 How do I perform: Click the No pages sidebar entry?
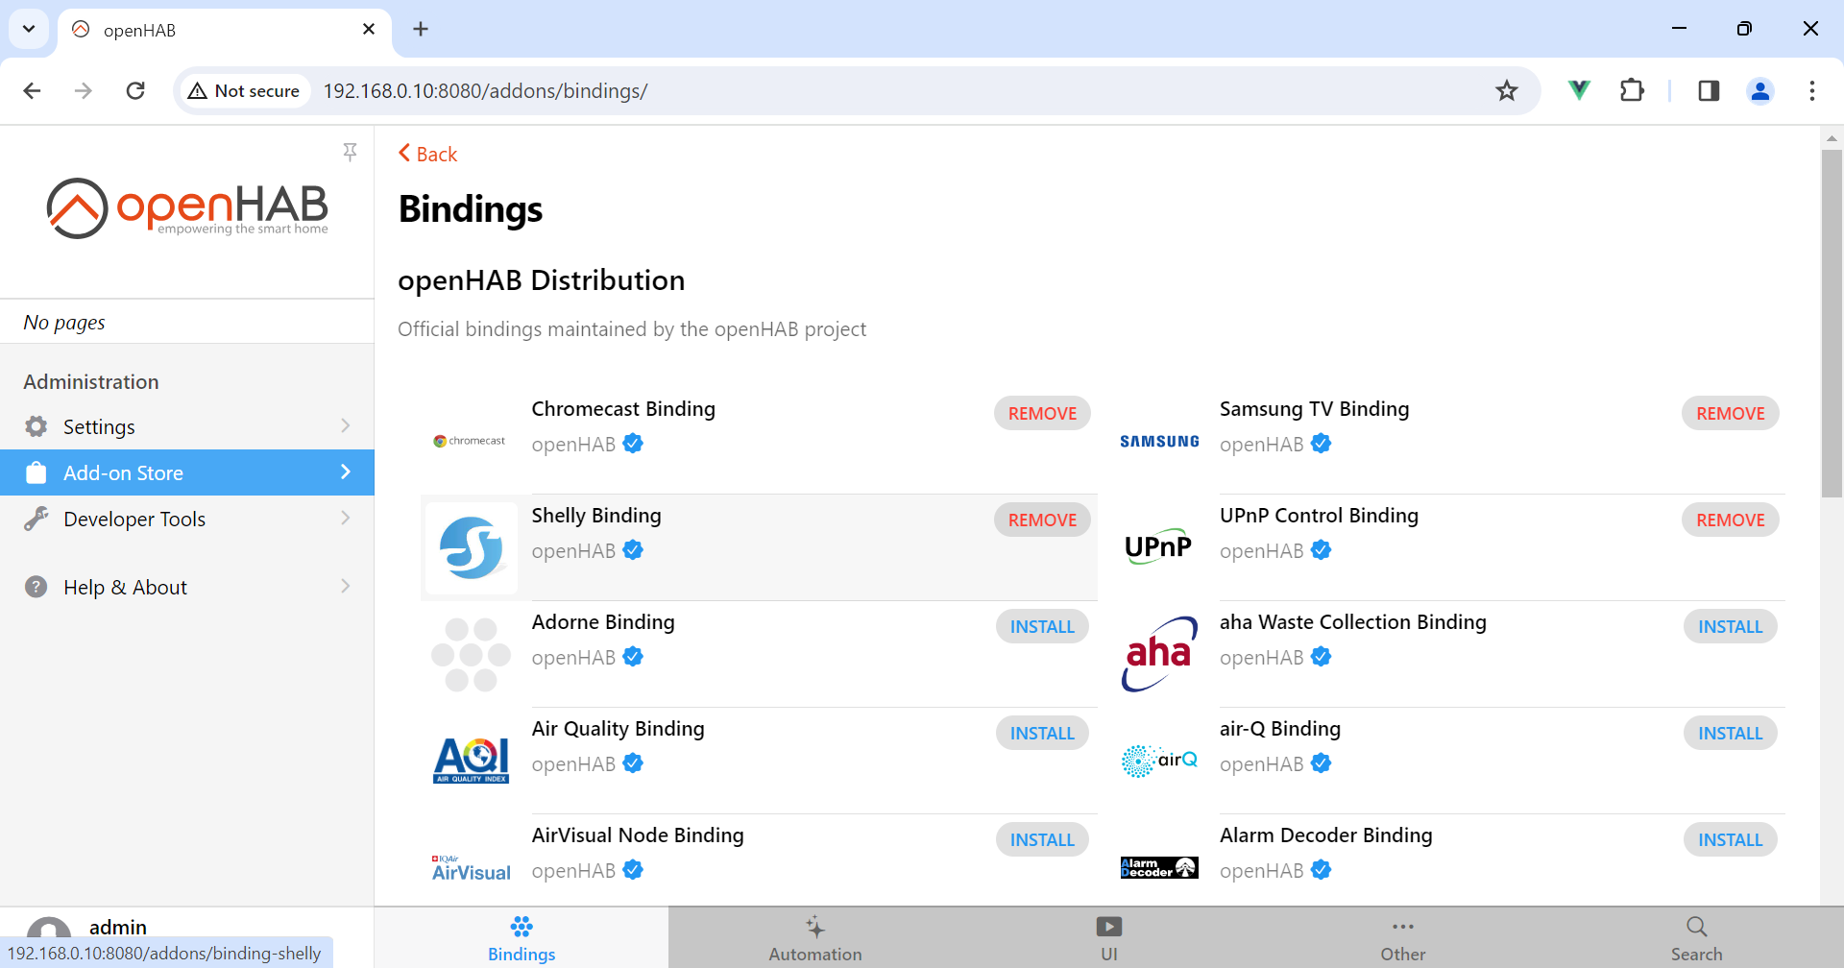click(187, 322)
